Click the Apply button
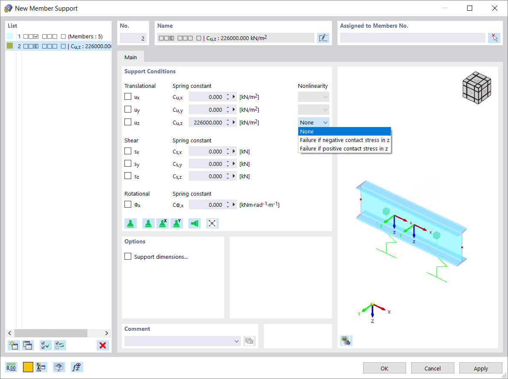508x379 pixels. (x=481, y=368)
